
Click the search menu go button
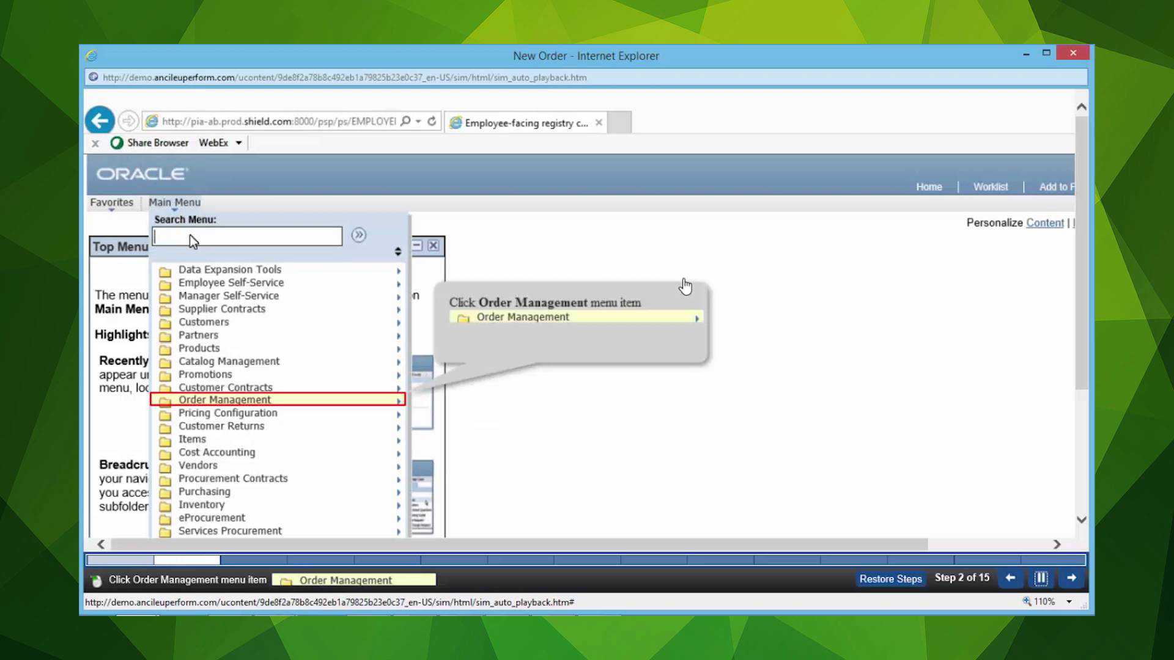coord(359,235)
